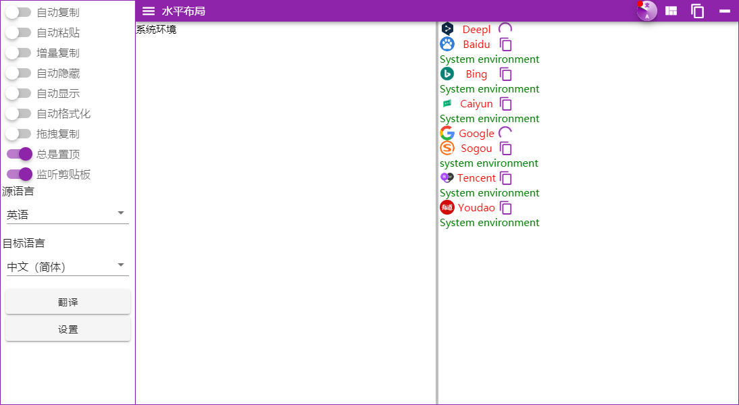739x405 pixels.
Task: Retry the Deepl translation
Action: point(505,28)
